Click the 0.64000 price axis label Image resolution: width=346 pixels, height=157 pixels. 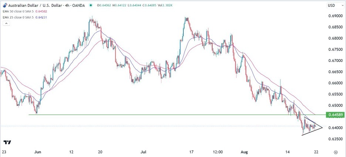point(335,128)
